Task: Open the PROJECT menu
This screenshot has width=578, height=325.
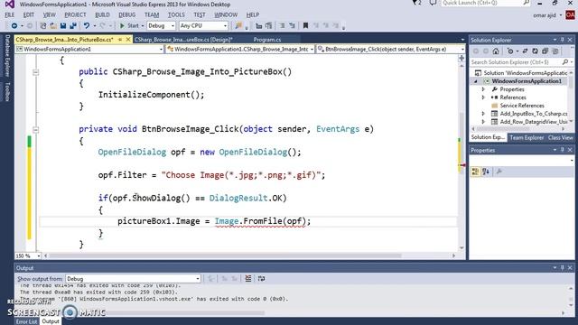Action: tap(75, 15)
